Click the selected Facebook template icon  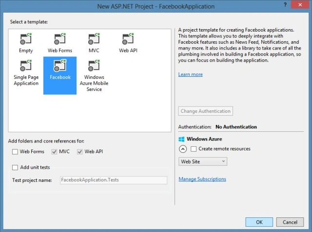tap(60, 66)
